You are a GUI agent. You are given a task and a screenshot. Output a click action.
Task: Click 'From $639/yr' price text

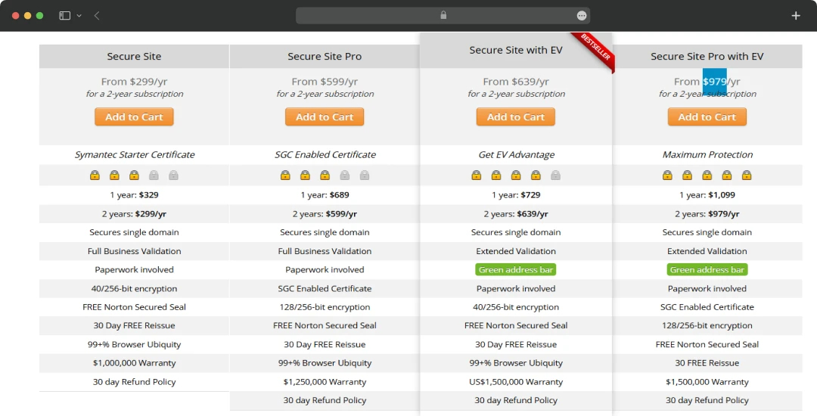(516, 82)
